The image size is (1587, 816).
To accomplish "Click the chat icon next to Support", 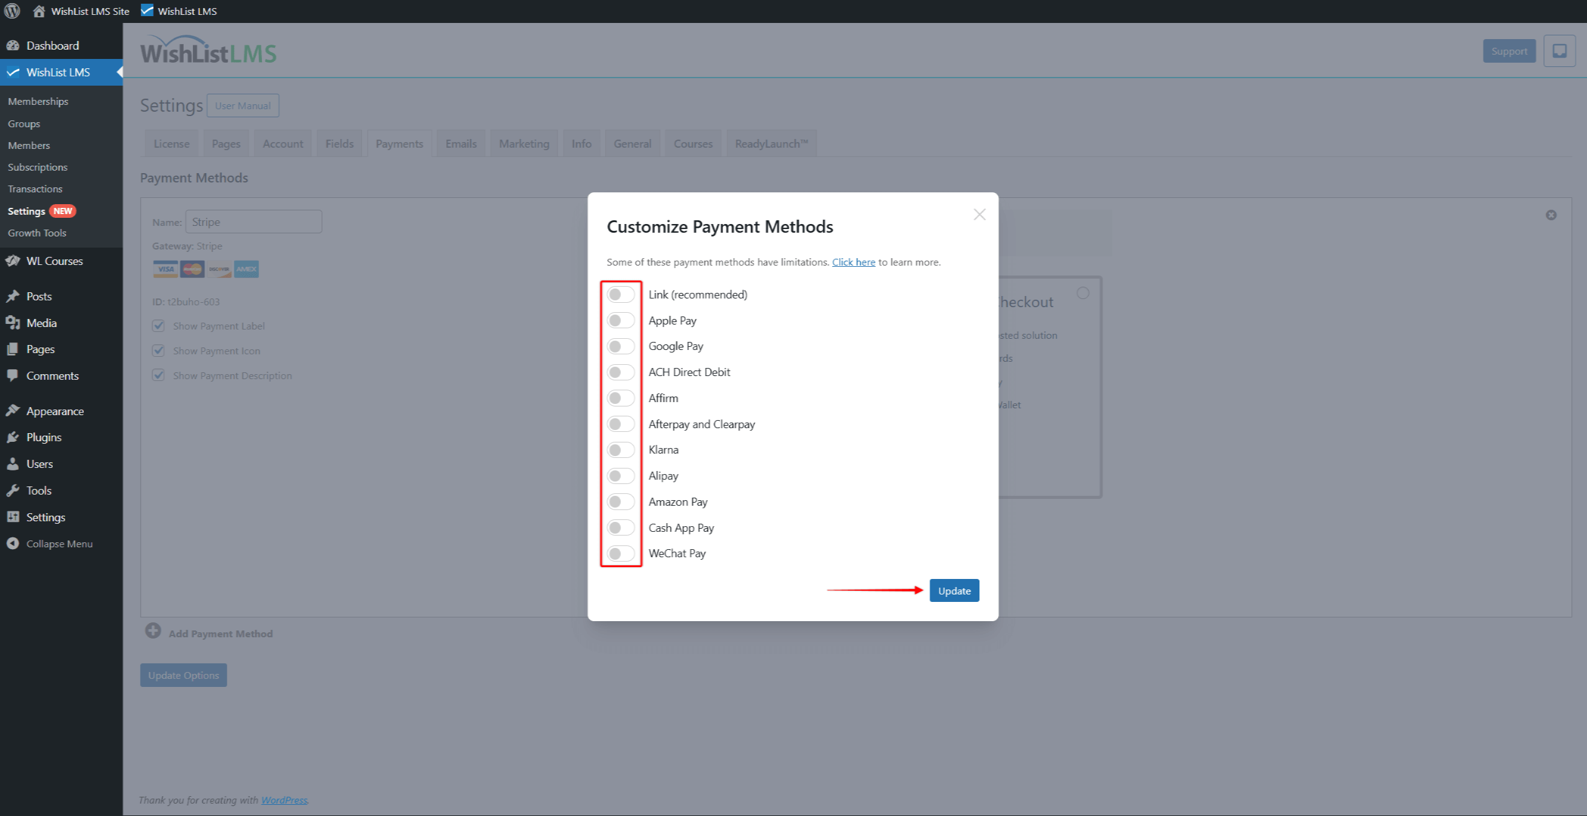I will pyautogui.click(x=1559, y=51).
